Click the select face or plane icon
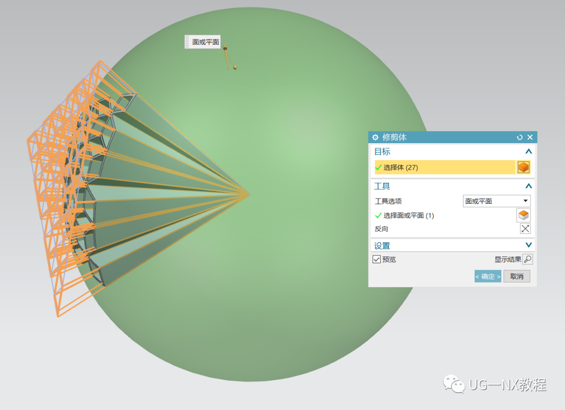Screen dimensions: 565x410 click(524, 215)
